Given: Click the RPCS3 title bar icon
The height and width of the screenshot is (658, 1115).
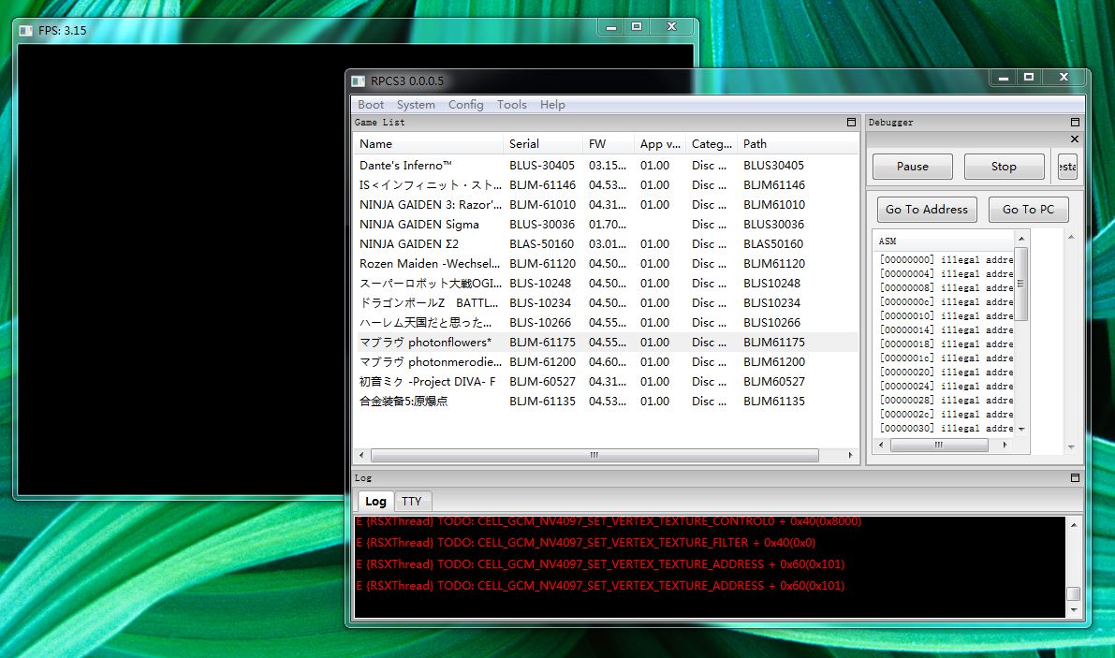Looking at the screenshot, I should point(359,81).
